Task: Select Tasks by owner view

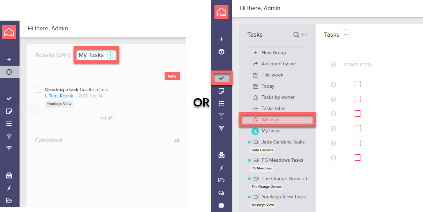Action: (x=278, y=97)
